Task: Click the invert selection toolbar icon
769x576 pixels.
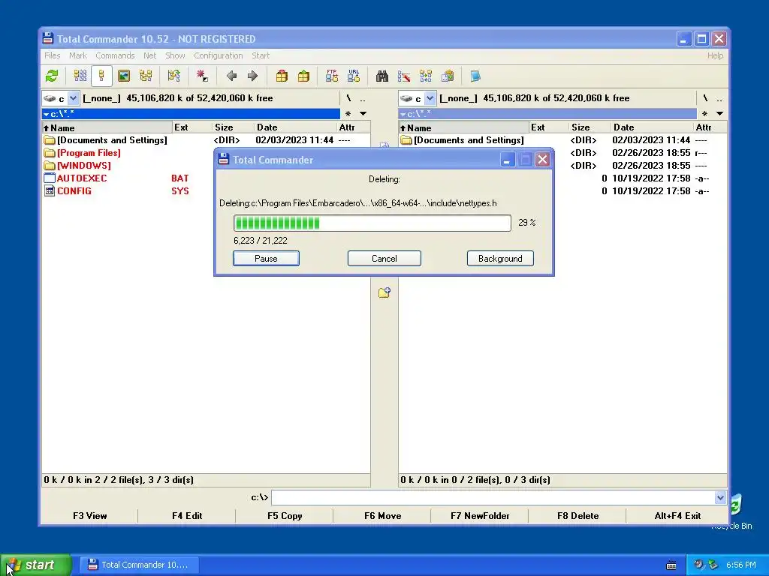Action: 173,76
